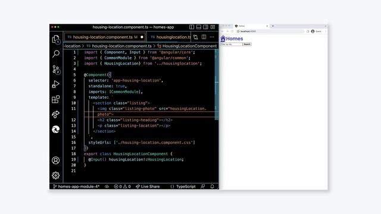Image resolution: width=381 pixels, height=214 pixels.
Task: Open the Explorer view in activity bar
Action: 55,39
